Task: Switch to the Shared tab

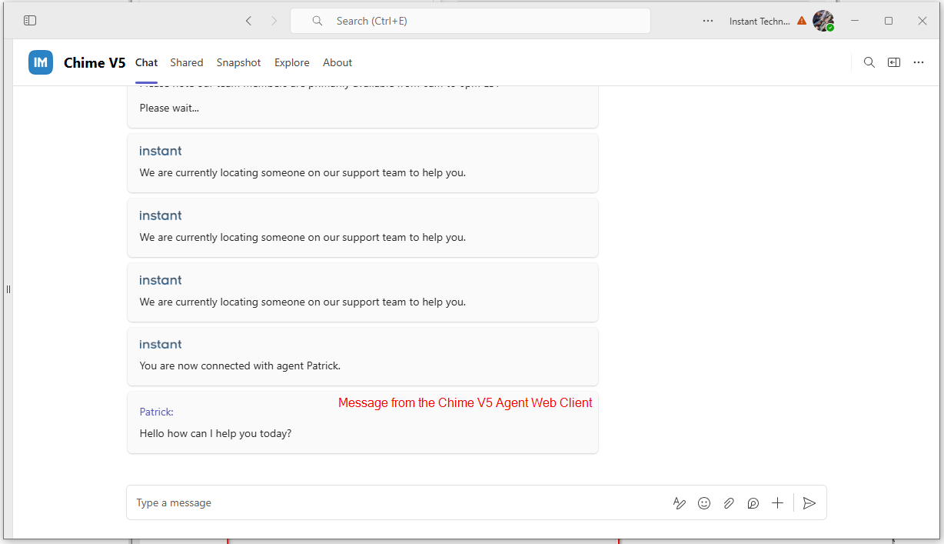Action: [187, 63]
